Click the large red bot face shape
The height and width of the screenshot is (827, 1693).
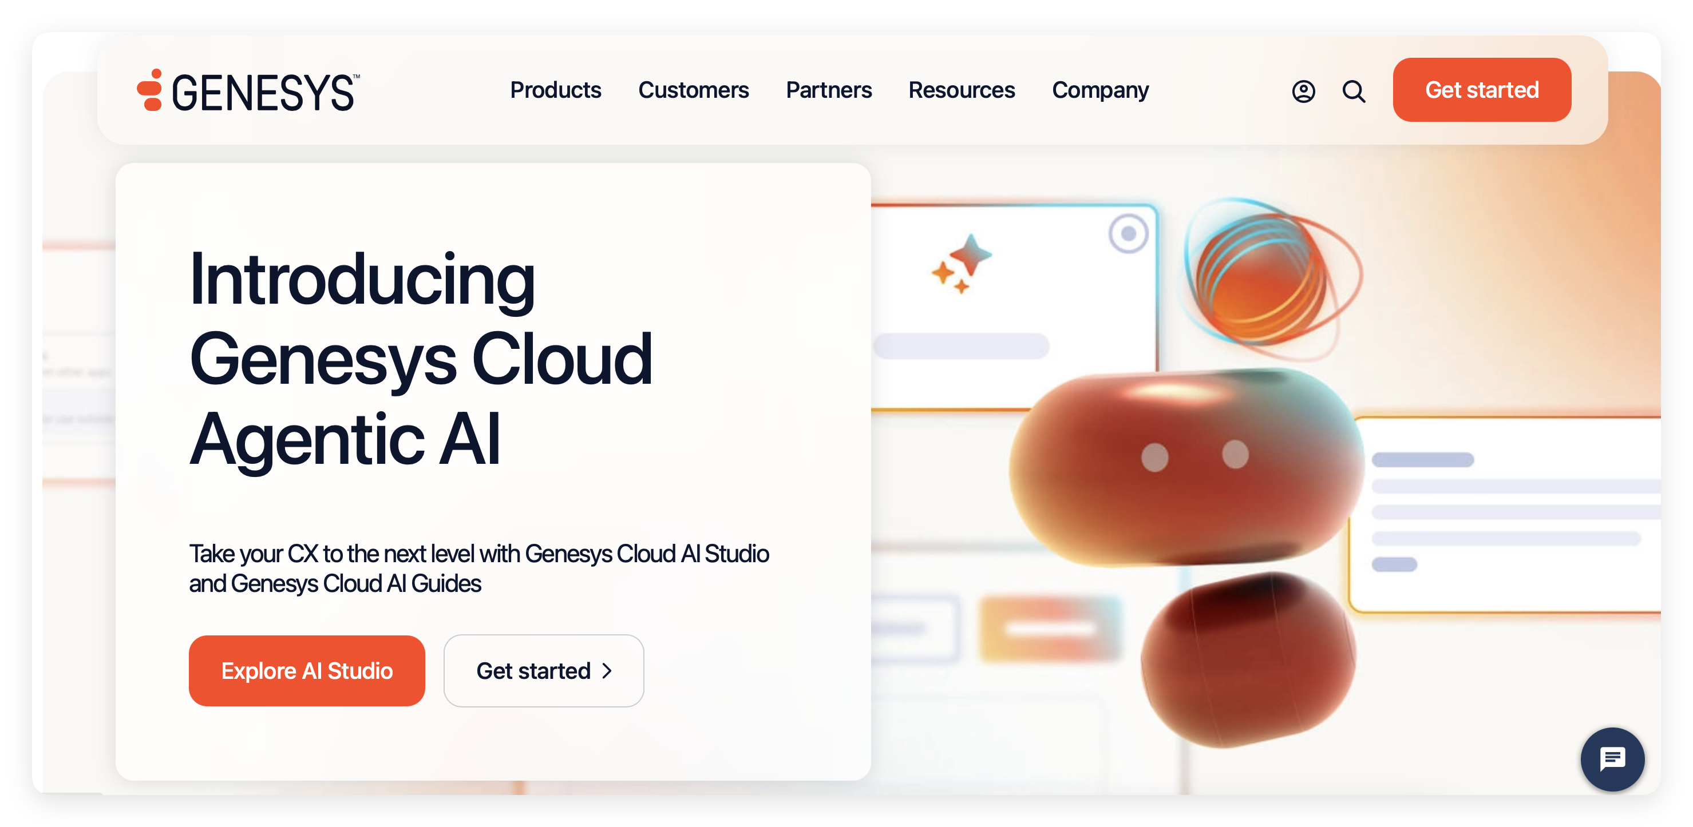1186,467
